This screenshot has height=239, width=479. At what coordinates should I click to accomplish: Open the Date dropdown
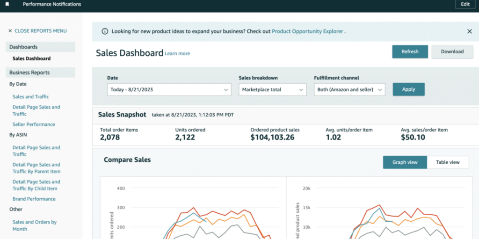[169, 89]
